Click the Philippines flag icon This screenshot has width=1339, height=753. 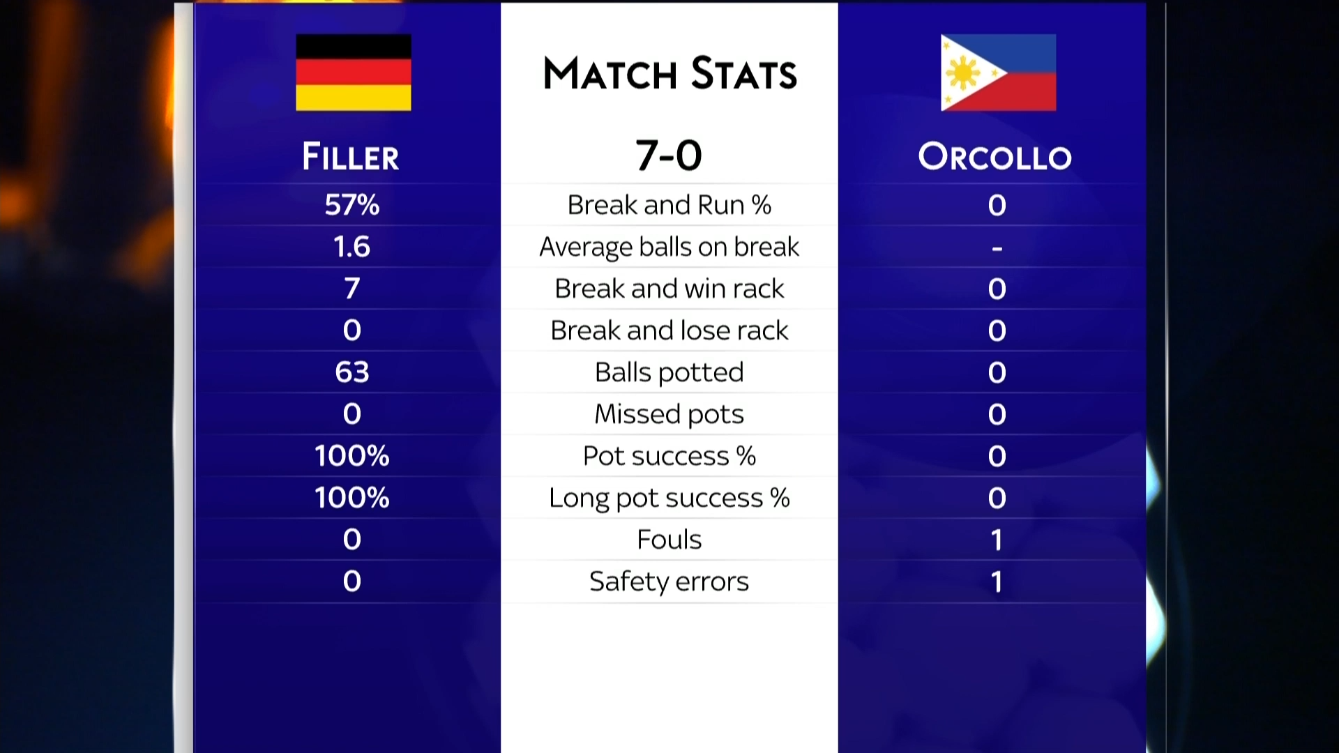tap(998, 73)
